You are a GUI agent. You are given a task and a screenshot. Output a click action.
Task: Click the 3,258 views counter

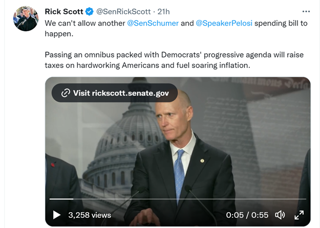[x=90, y=215]
